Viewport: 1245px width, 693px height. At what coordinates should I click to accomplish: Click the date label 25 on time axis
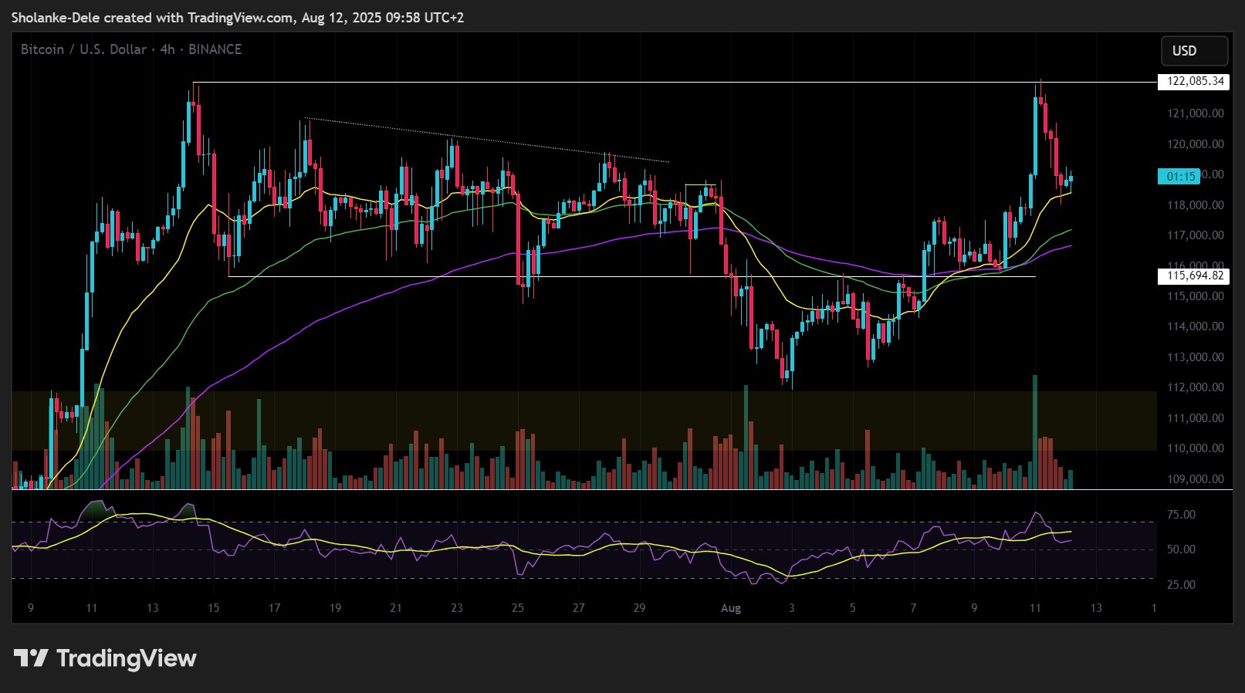(518, 608)
